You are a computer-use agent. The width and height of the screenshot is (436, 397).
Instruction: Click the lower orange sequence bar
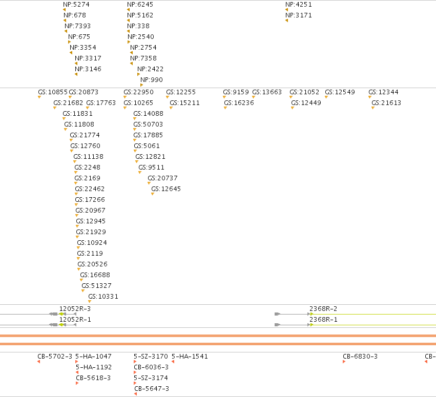pyautogui.click(x=218, y=344)
